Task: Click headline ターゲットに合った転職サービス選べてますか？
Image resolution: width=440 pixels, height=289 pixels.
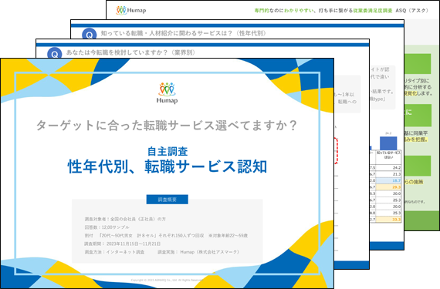Action: pyautogui.click(x=167, y=125)
